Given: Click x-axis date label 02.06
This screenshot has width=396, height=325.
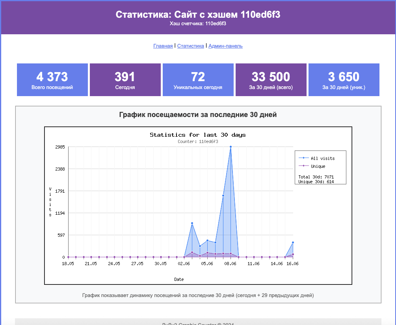Looking at the screenshot, I should coord(184,264).
